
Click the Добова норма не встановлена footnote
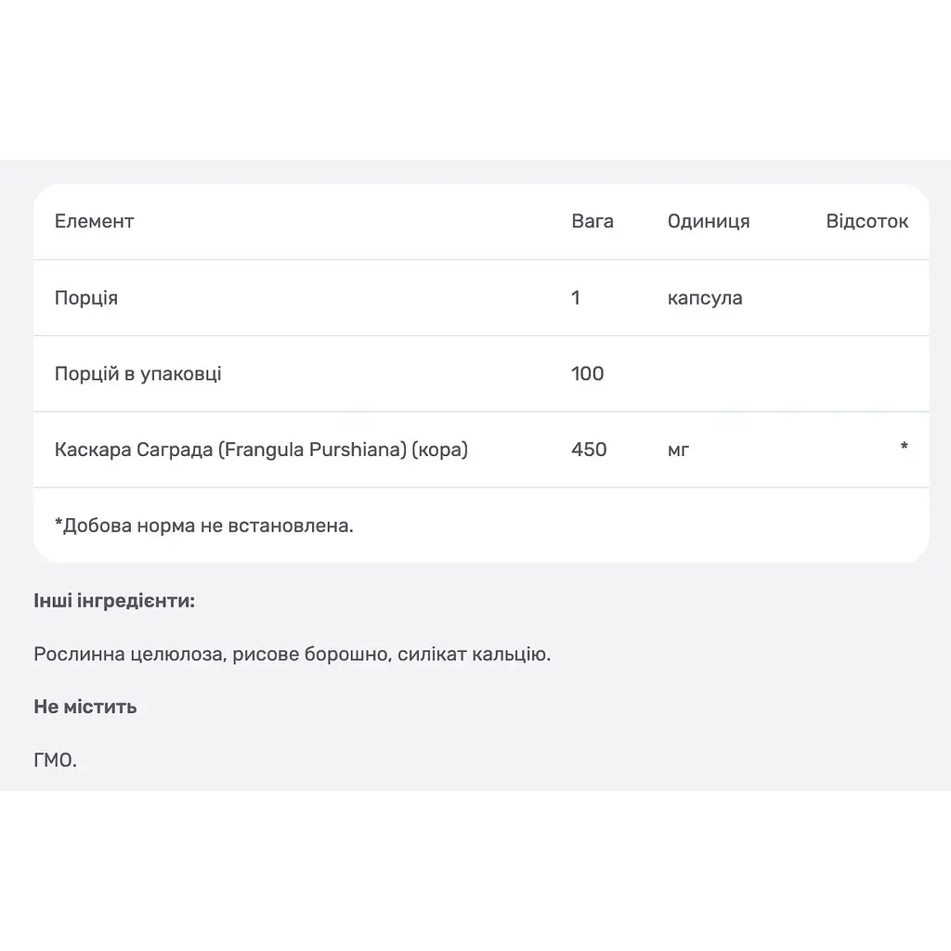203,526
